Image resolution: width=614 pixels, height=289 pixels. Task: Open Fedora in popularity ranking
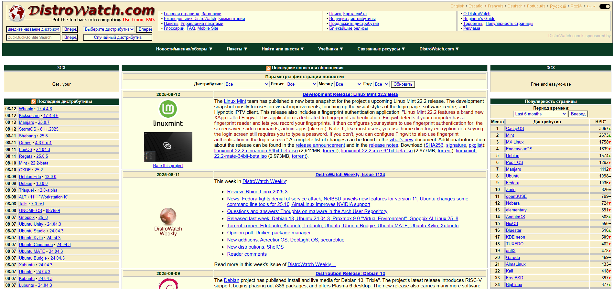tap(512, 183)
